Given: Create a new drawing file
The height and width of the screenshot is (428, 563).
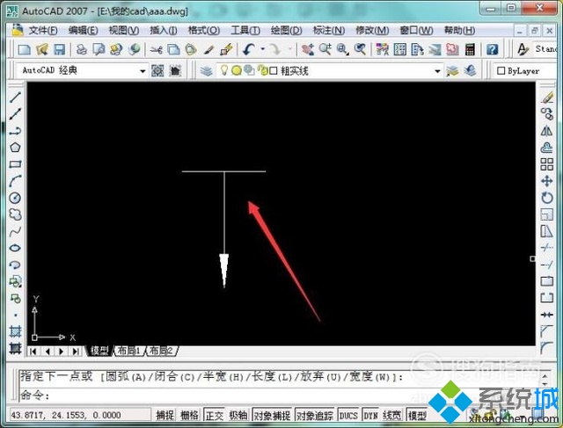Looking at the screenshot, I should pyautogui.click(x=25, y=49).
